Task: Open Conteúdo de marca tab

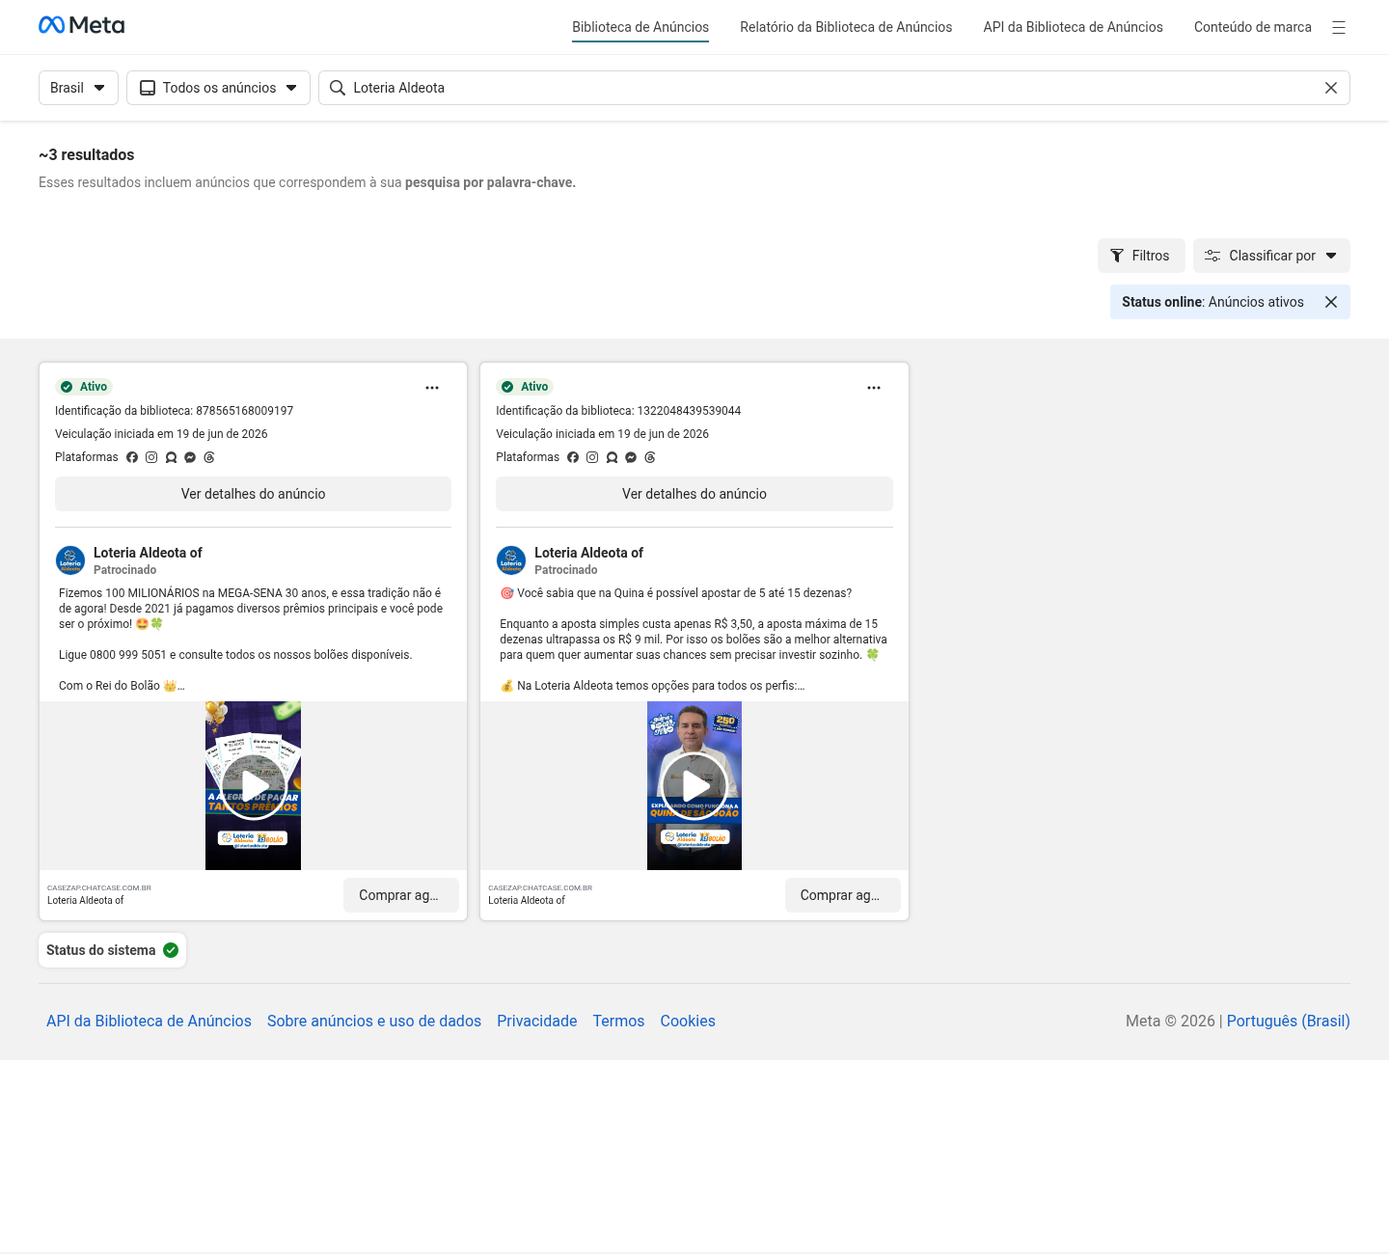Action: 1252,27
